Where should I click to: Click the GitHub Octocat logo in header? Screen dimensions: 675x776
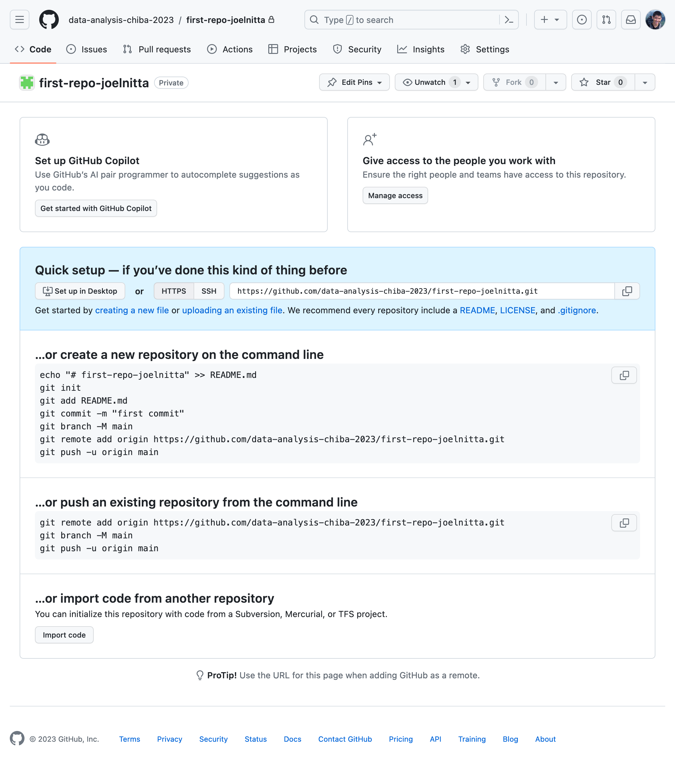pyautogui.click(x=49, y=20)
